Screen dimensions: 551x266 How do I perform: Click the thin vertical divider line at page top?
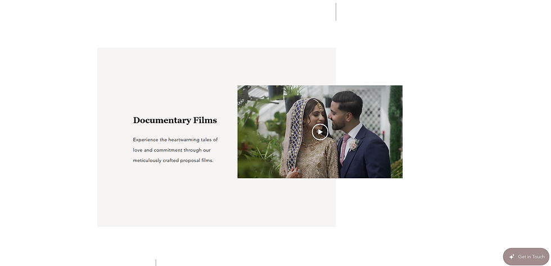coord(336,12)
